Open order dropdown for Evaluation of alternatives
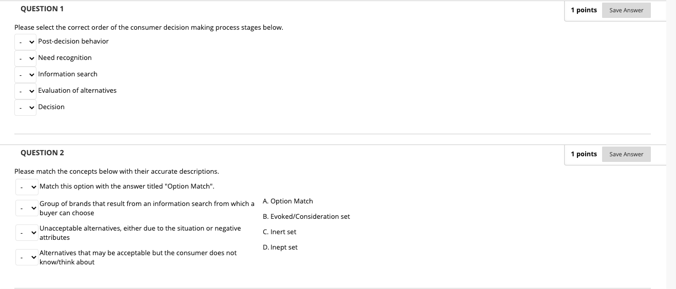This screenshot has height=289, width=676. (x=26, y=91)
